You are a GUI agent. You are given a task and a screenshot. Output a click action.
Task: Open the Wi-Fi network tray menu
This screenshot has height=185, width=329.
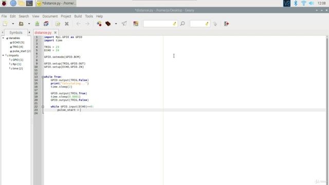(x=303, y=3)
